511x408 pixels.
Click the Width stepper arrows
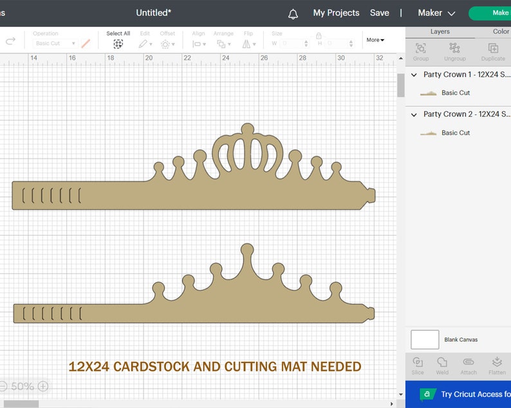306,43
